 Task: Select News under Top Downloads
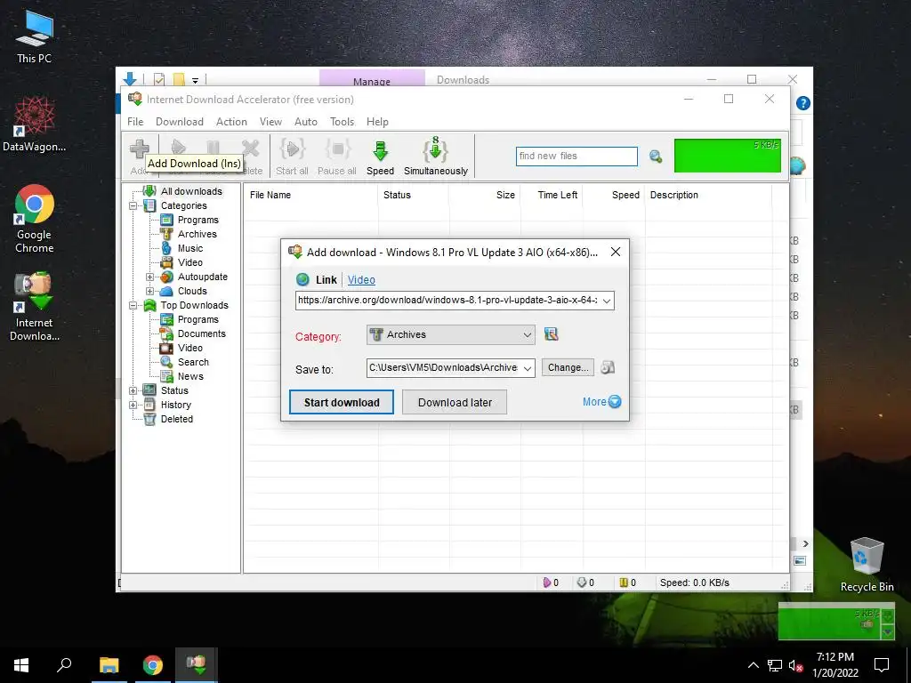coord(190,376)
